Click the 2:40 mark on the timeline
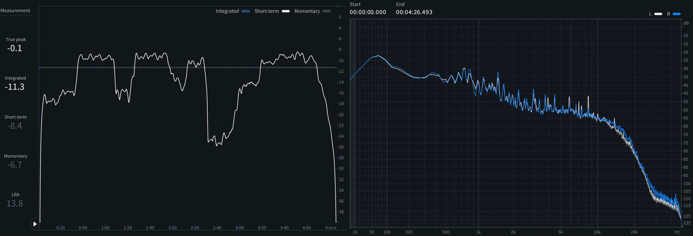 [x=217, y=228]
